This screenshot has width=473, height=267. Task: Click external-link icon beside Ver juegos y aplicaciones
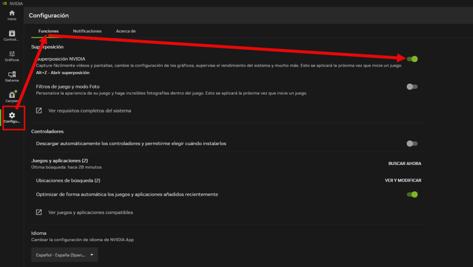pos(39,212)
